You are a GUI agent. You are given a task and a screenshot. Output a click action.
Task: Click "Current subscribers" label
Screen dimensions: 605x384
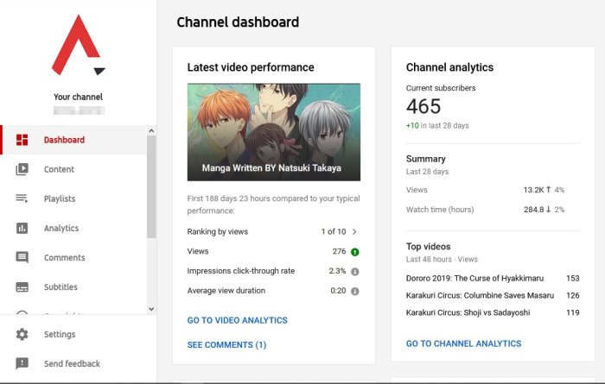(x=441, y=88)
